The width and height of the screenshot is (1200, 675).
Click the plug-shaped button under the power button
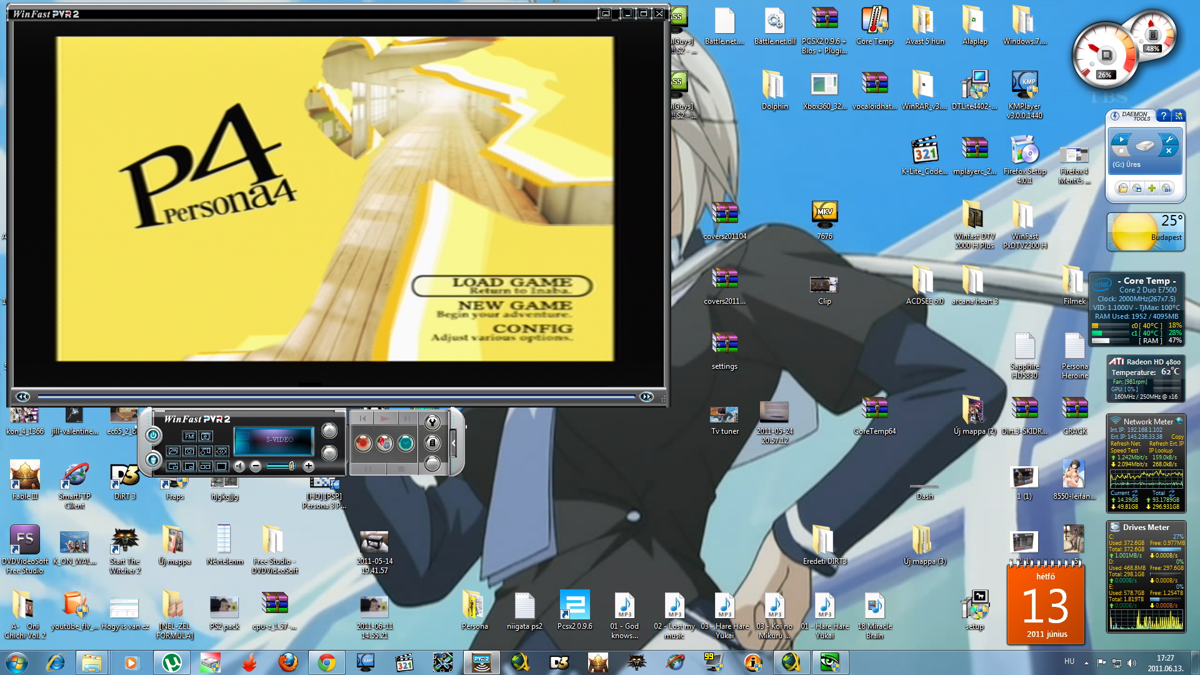153,460
